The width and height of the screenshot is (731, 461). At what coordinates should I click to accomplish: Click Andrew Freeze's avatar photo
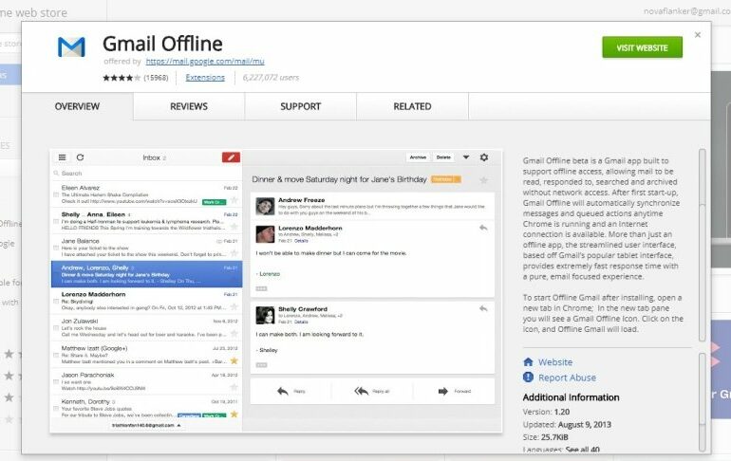pos(265,206)
